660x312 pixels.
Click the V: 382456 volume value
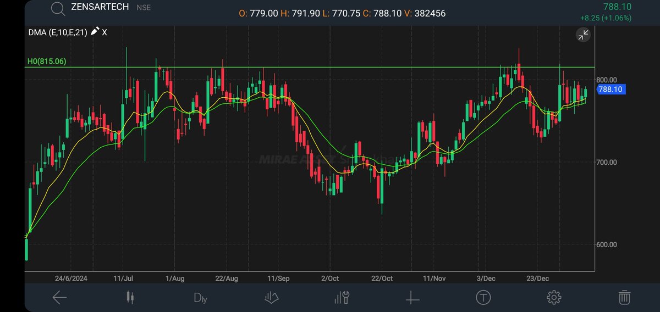click(424, 13)
